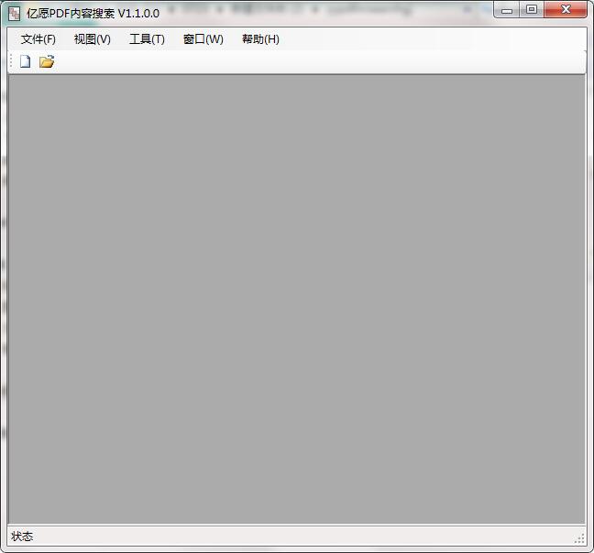The height and width of the screenshot is (553, 594).
Task: Maximize the 亿愿PDF内容搜索 window
Action: click(532, 10)
